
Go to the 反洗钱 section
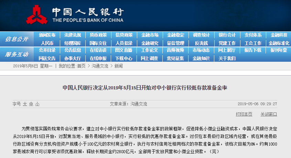point(201,43)
